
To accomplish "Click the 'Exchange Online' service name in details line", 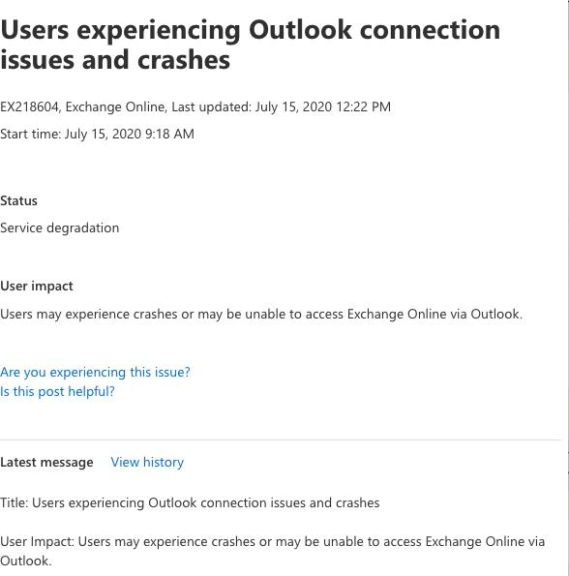I will pos(115,106).
